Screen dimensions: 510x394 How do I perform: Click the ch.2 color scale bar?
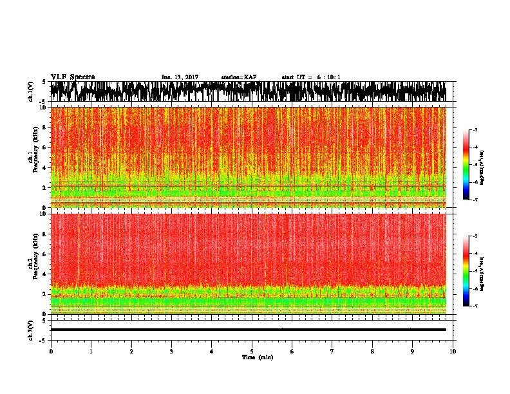click(466, 271)
